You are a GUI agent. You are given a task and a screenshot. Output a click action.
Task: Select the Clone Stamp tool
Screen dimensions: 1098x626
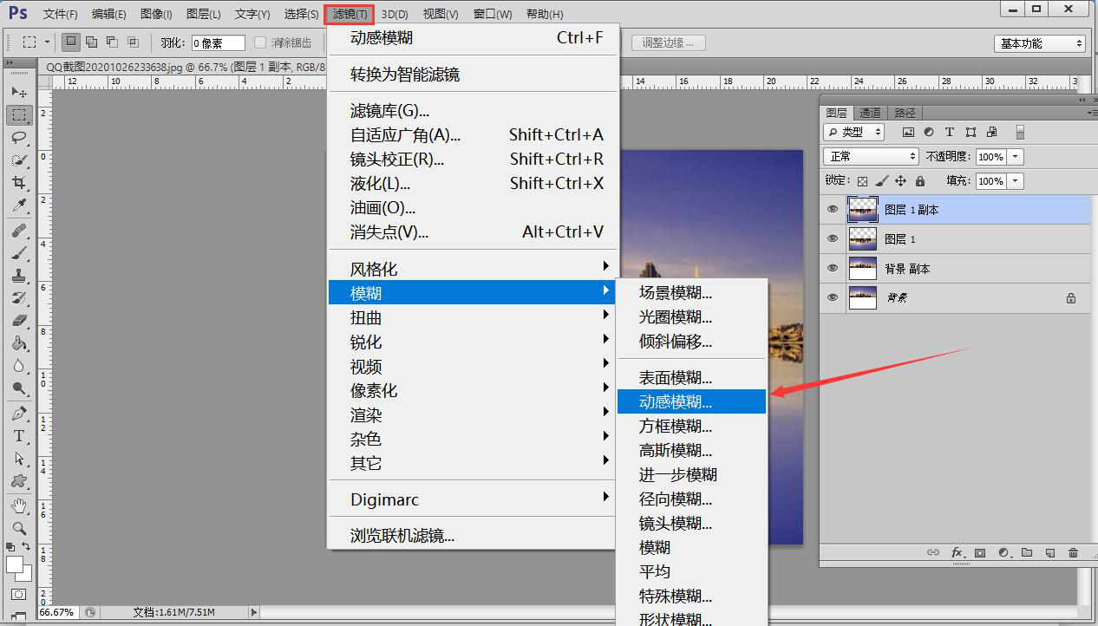pyautogui.click(x=19, y=276)
